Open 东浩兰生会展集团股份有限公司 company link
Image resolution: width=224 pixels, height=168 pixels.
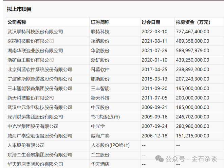coord(40,155)
